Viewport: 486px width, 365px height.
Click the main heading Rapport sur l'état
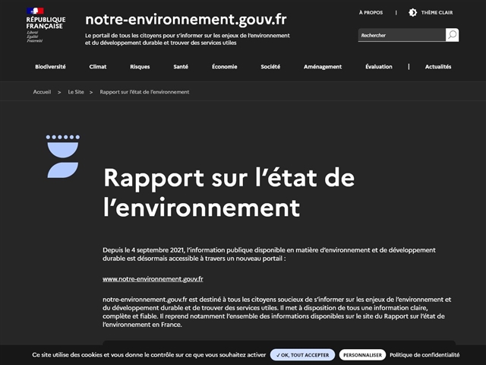[229, 192]
